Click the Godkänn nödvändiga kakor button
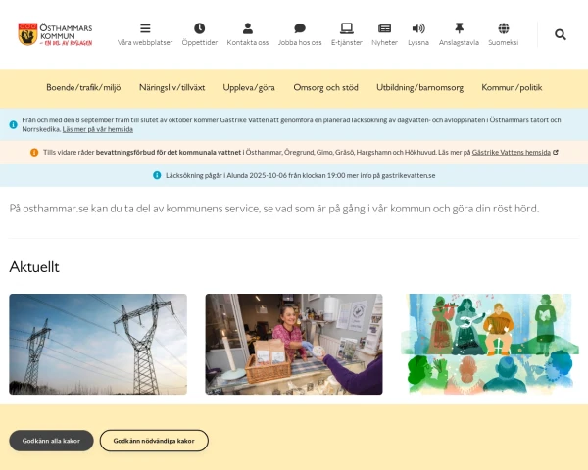588x470 pixels. pos(154,441)
